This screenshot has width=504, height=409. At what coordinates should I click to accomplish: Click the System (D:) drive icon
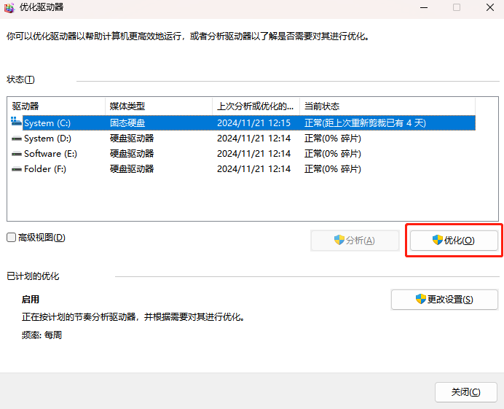click(17, 139)
